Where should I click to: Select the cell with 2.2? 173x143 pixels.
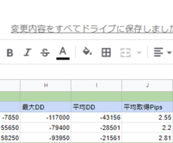point(147,128)
